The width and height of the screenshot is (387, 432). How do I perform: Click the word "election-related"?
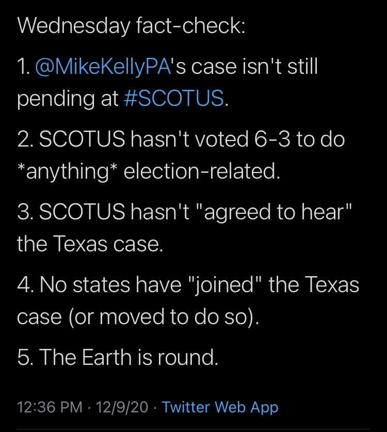coord(202,171)
